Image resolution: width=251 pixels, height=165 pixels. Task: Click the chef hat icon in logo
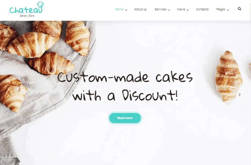[40, 5]
